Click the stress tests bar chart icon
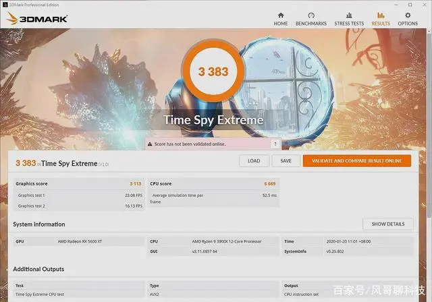 click(x=349, y=15)
